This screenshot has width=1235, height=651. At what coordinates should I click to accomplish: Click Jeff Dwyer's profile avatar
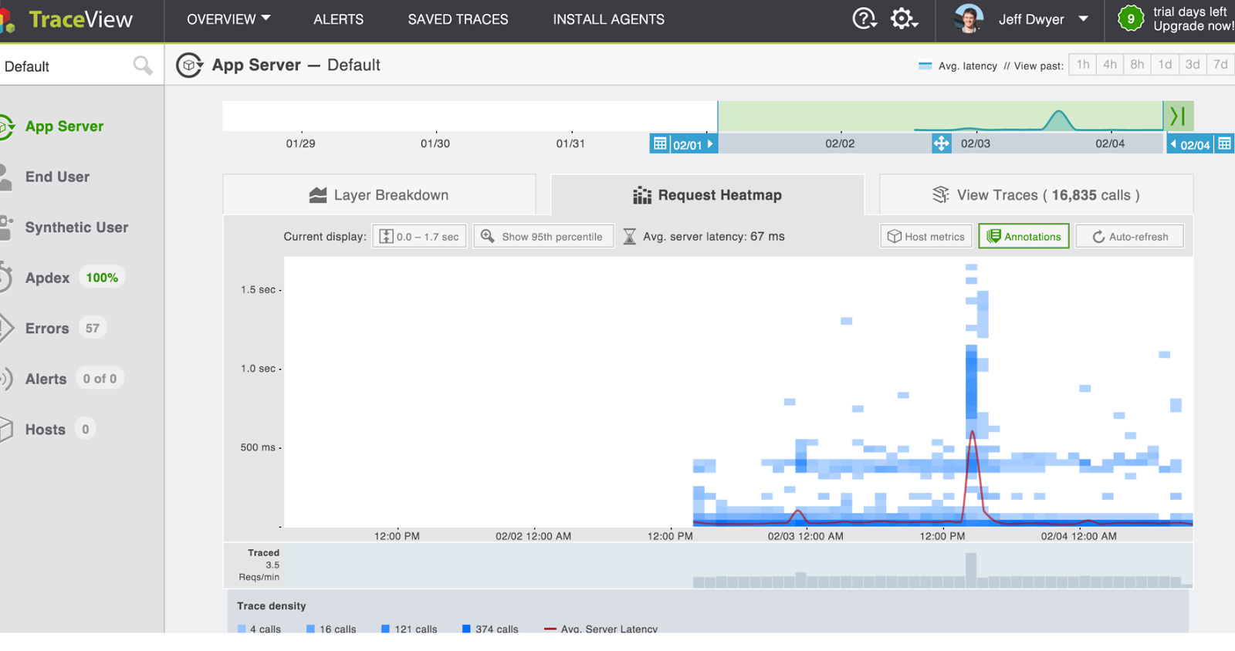tap(969, 19)
